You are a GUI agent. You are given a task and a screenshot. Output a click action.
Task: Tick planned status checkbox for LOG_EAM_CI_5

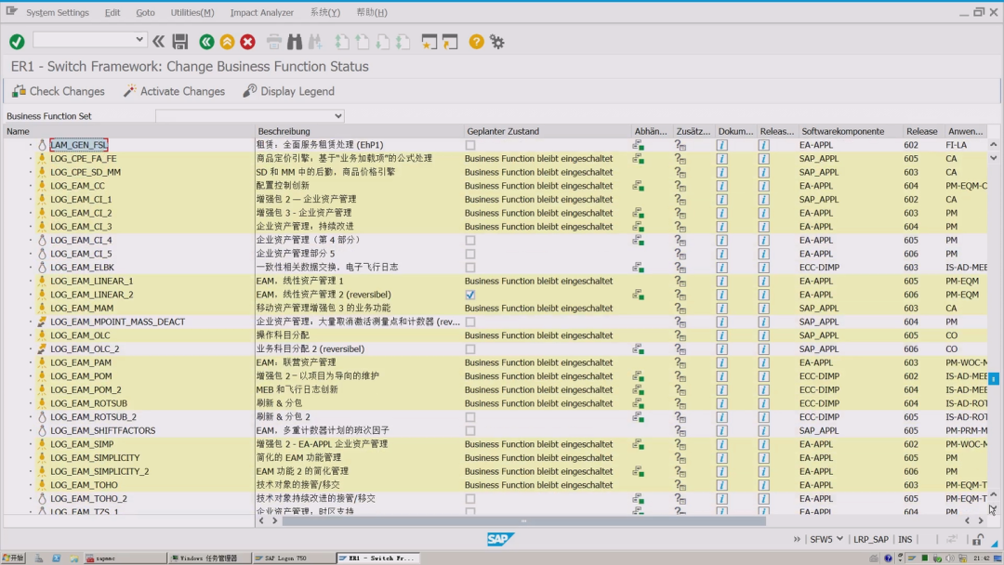pos(470,254)
